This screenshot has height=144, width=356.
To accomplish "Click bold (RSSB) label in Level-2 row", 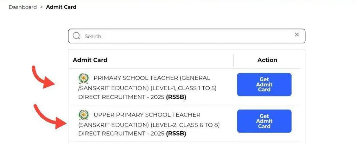I will [176, 134].
